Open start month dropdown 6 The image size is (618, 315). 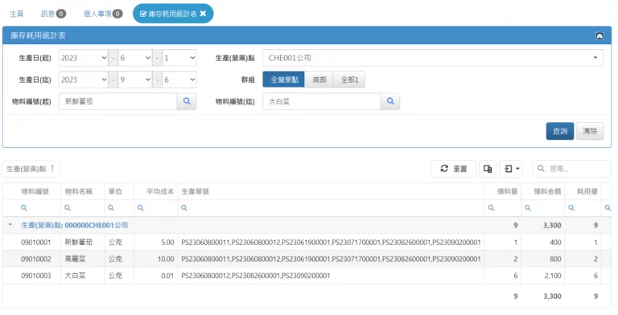(x=135, y=58)
